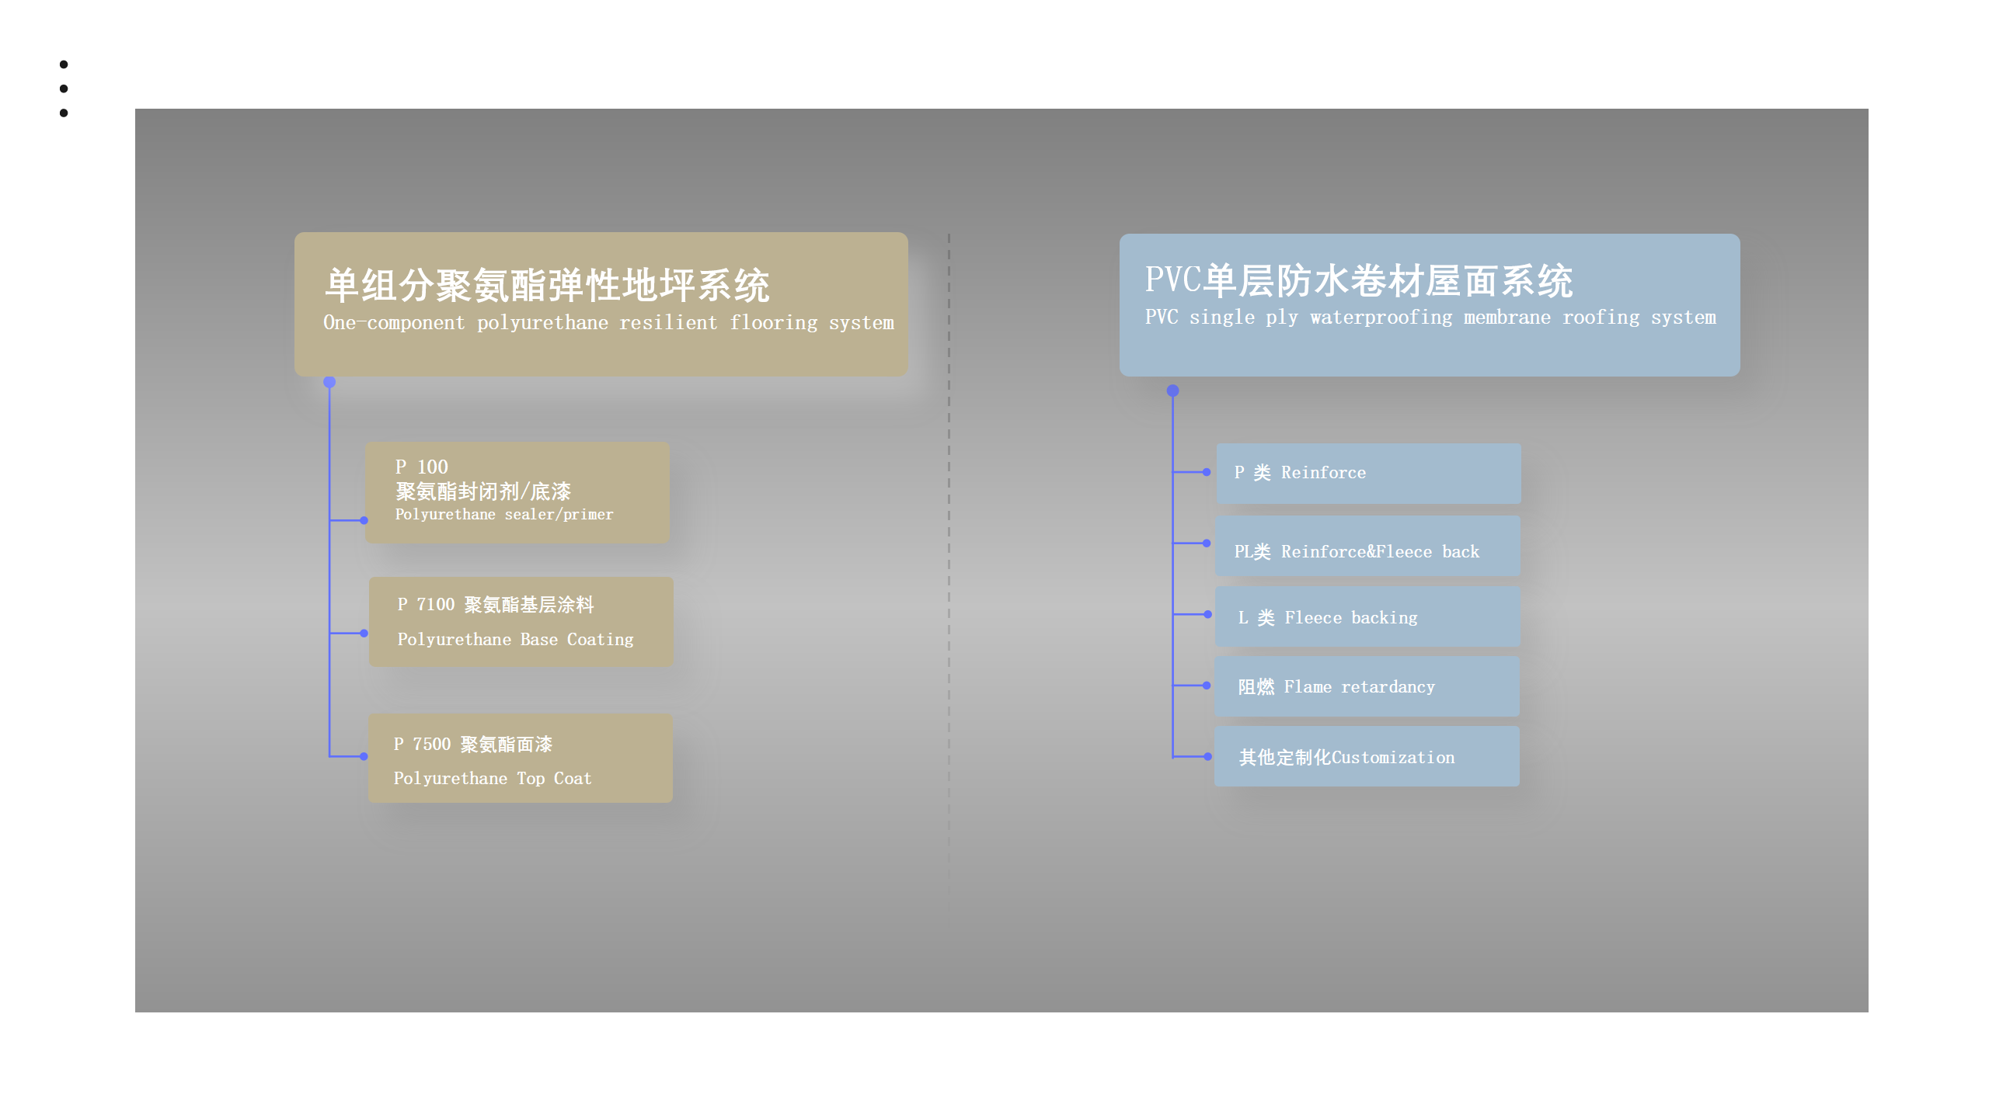Viewport: 1989px width, 1118px height.
Task: Click the P 7100 Polyurethane Base Coating box
Action: (521, 621)
